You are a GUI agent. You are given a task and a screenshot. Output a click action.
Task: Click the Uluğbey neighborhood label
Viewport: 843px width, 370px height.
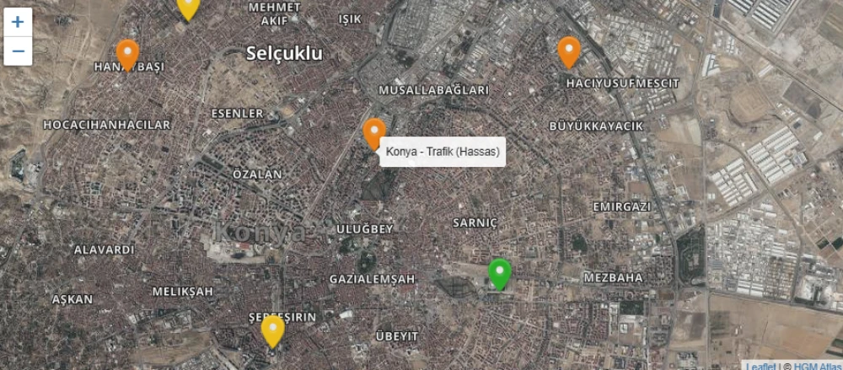click(x=365, y=229)
